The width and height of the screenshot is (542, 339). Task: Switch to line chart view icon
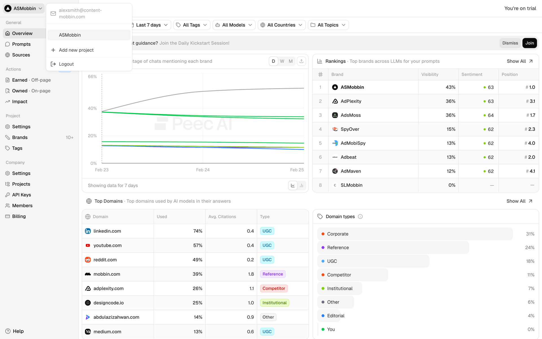pyautogui.click(x=293, y=186)
